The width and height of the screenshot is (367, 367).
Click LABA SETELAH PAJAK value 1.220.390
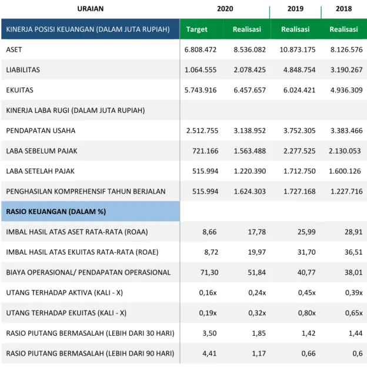[250, 171]
